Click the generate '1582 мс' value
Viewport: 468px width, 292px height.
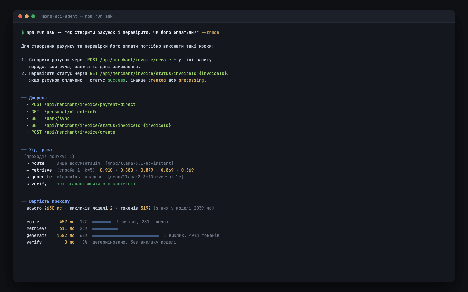pyautogui.click(x=66, y=236)
